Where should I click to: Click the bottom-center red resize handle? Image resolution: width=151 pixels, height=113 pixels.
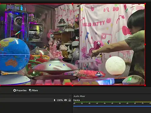(72, 85)
